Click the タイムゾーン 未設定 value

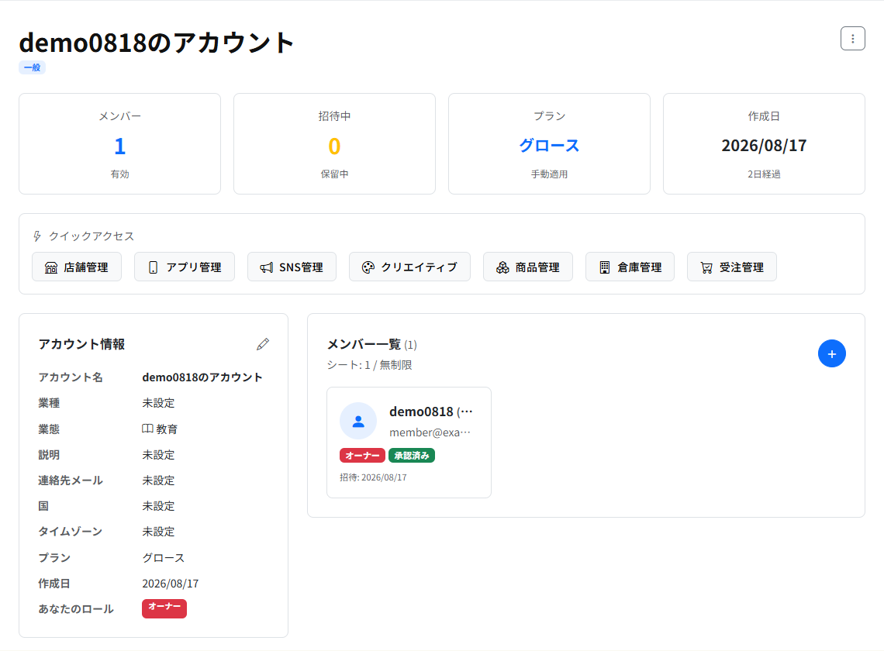click(x=158, y=532)
